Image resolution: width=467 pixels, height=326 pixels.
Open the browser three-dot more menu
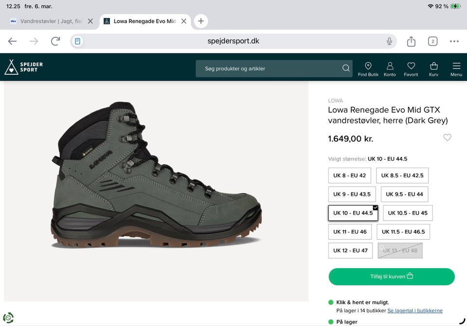pos(454,41)
